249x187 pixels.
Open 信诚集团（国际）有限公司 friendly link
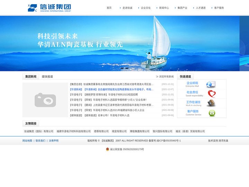[39, 131]
